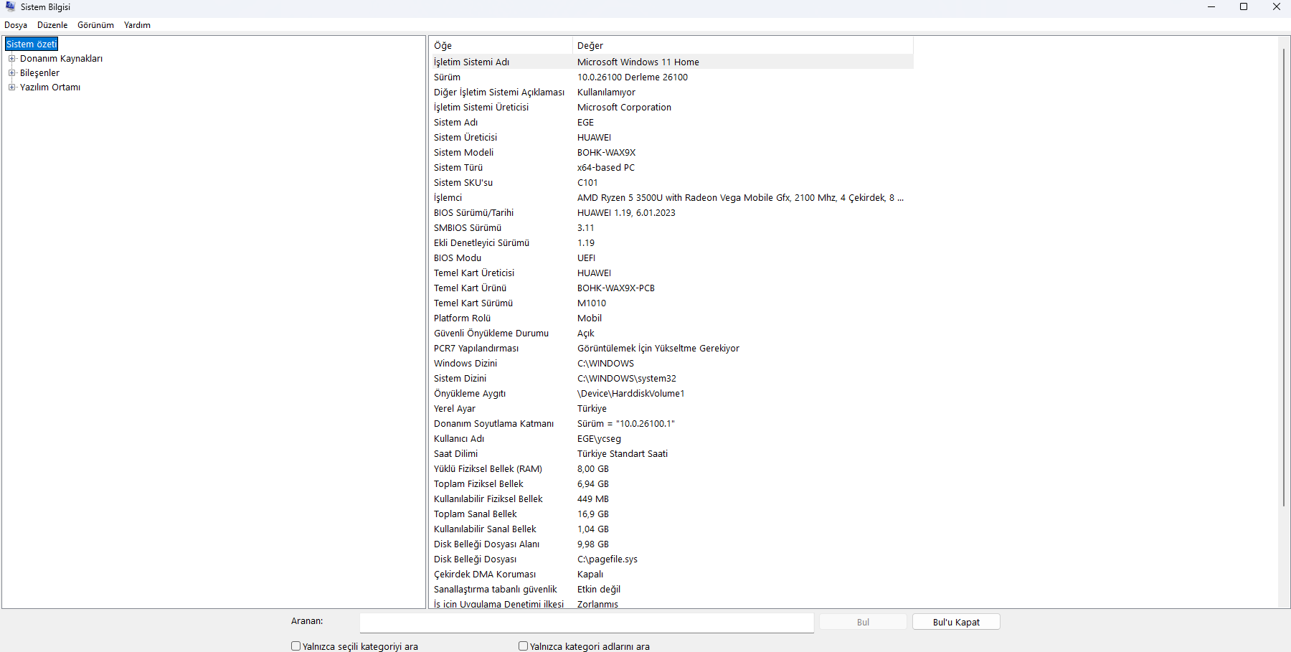Click the 'BOHK-WAX9X' system model value

[606, 153]
